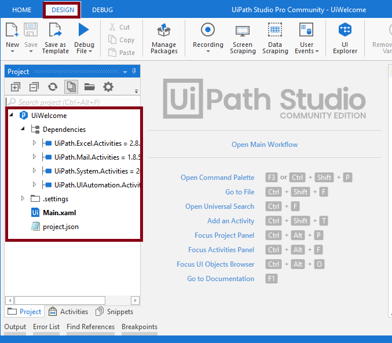This screenshot has width=392, height=343.
Task: Launch Data Scraping wizard
Action: click(275, 38)
